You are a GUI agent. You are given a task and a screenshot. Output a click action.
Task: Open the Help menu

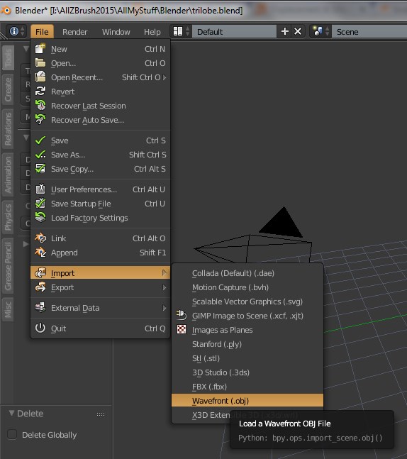coord(152,32)
